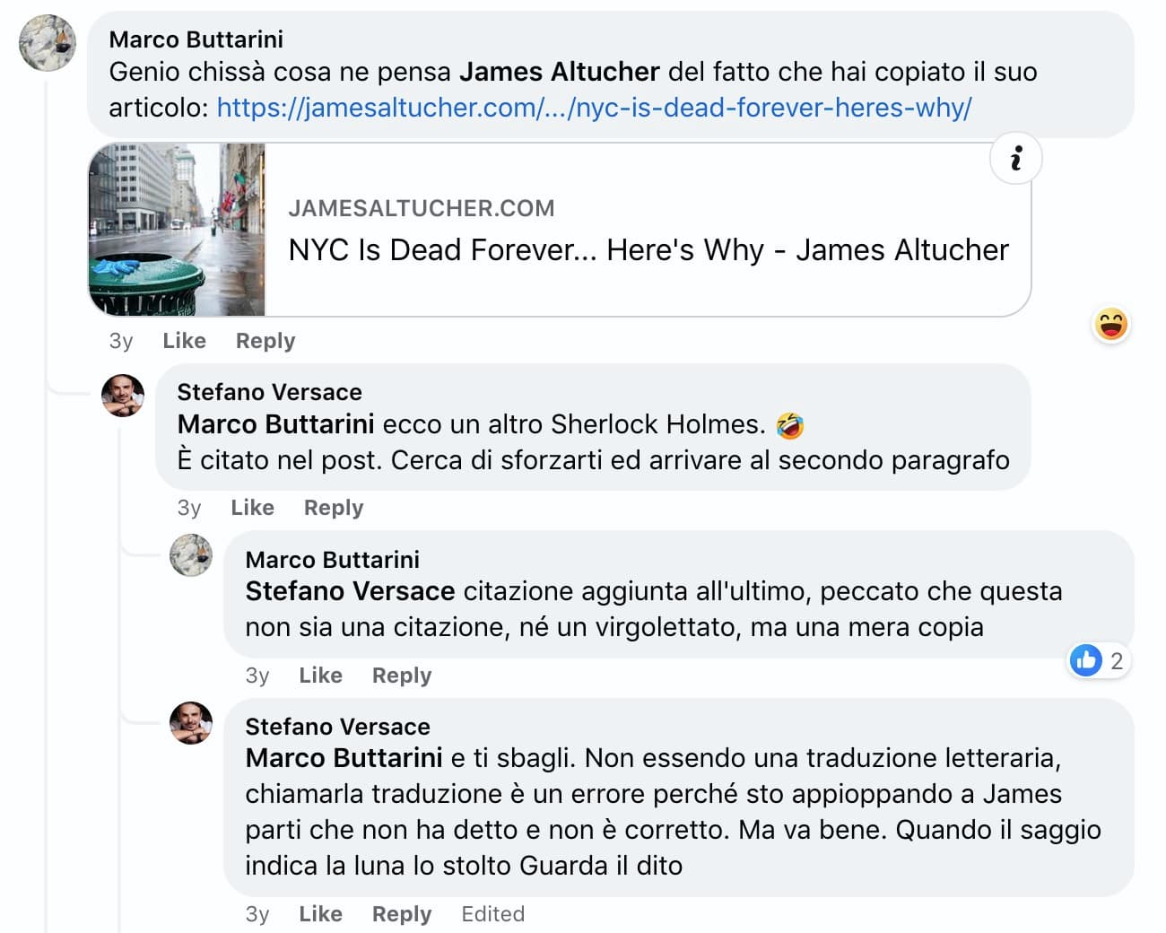
Task: Like the Sherlock Holmes reply
Action: (x=252, y=508)
